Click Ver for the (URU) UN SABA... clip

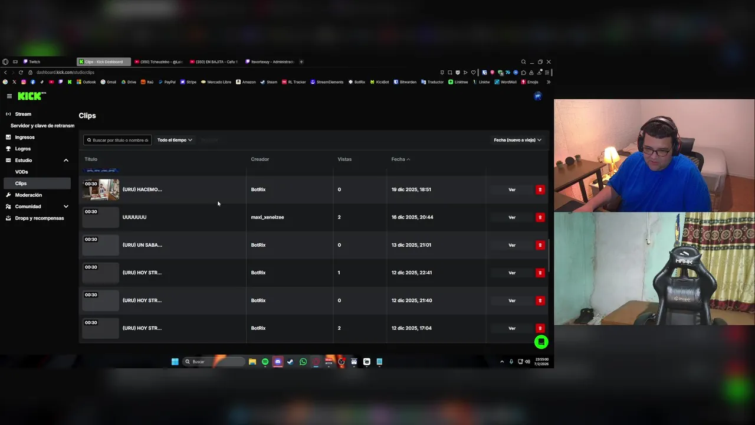(512, 245)
